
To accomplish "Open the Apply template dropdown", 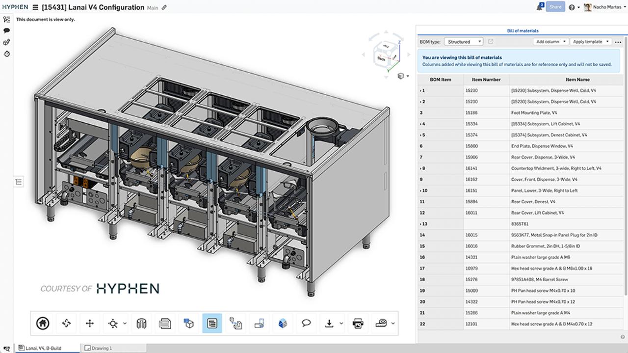I will coord(590,41).
